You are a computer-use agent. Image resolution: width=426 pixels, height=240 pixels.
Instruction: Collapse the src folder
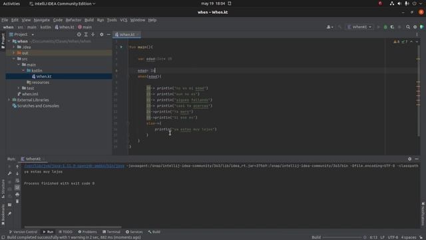pyautogui.click(x=14, y=59)
